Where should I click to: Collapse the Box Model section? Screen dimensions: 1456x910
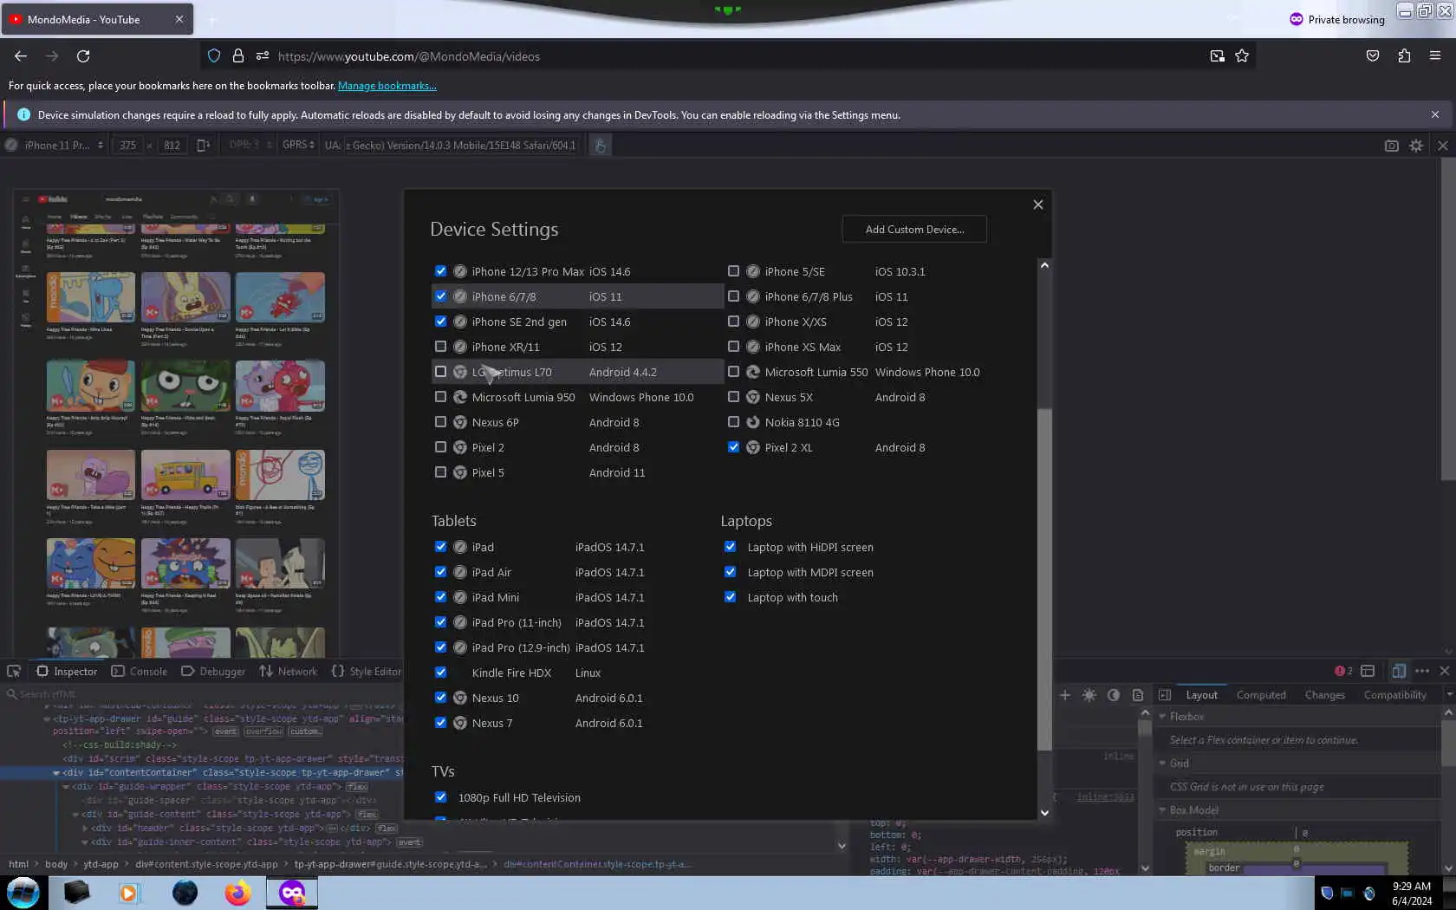tap(1163, 810)
